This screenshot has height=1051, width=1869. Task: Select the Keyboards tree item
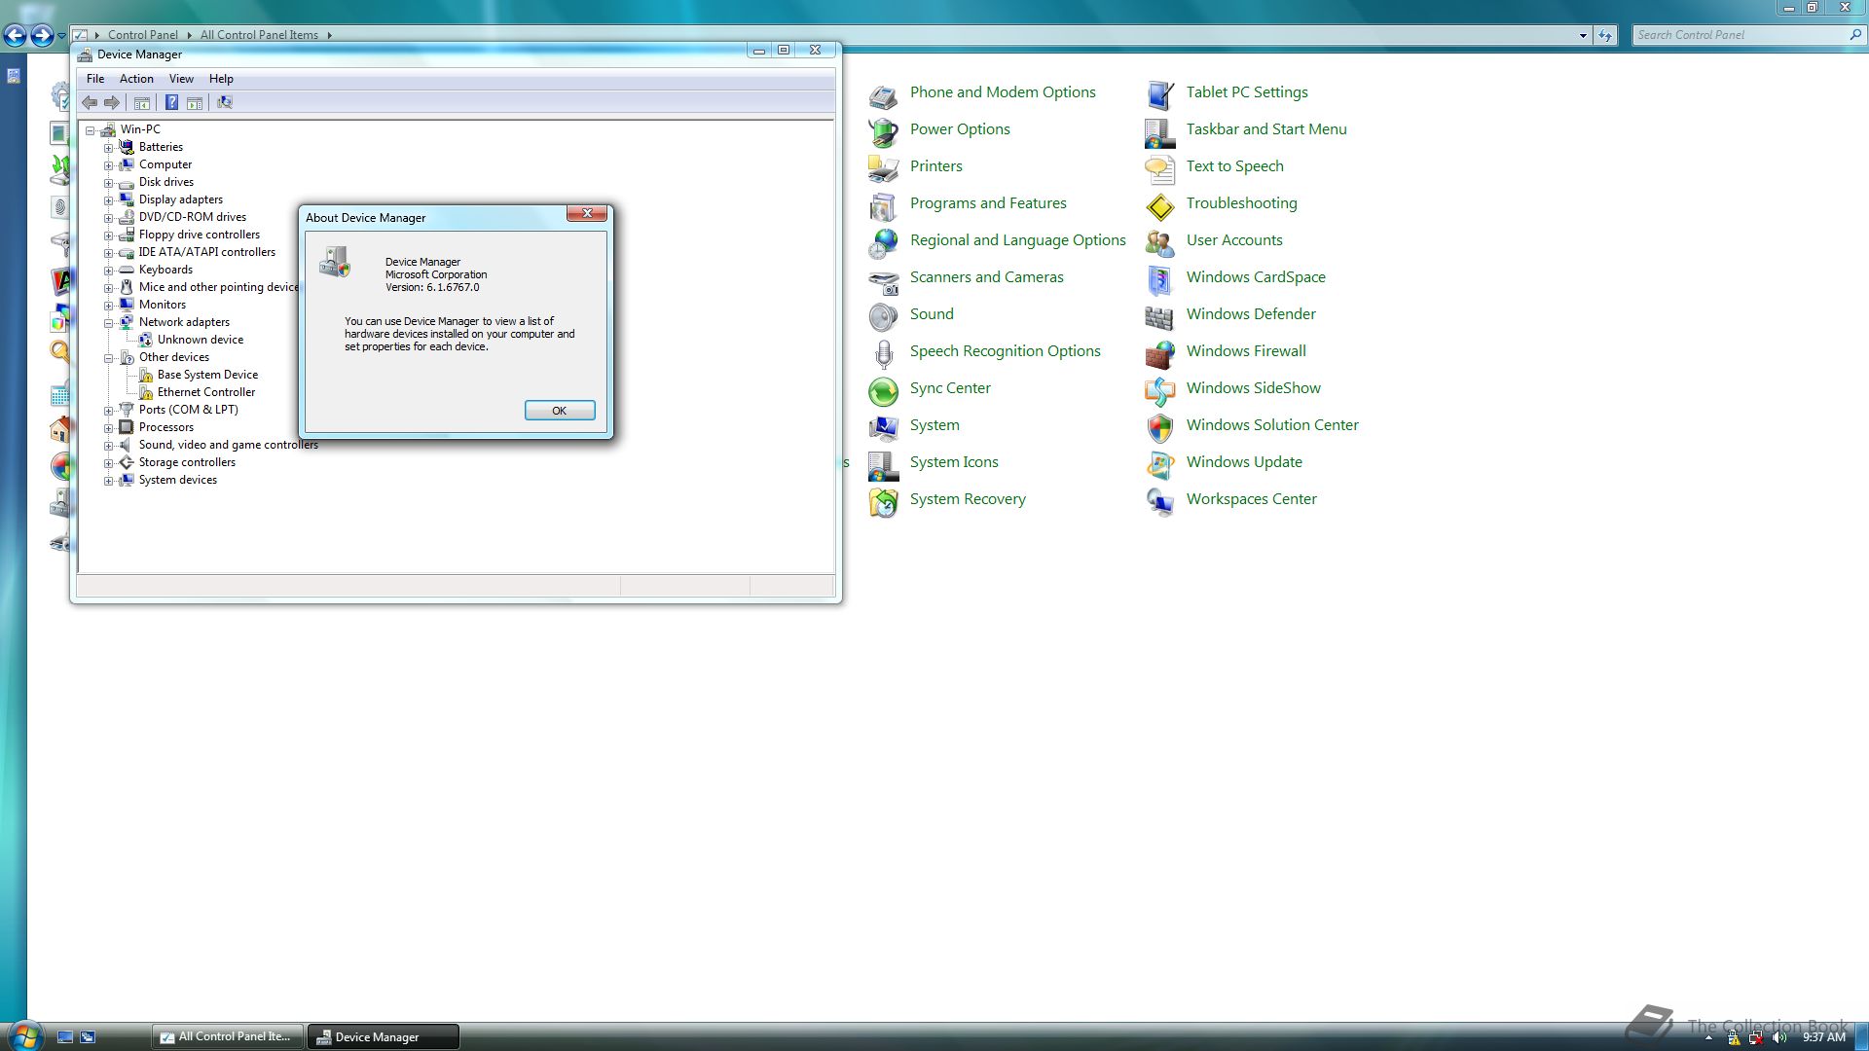165,270
